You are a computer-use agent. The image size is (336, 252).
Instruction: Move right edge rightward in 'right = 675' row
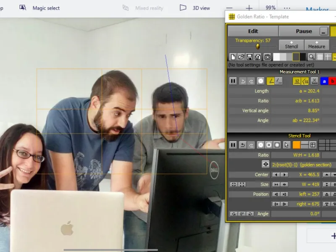285,204
